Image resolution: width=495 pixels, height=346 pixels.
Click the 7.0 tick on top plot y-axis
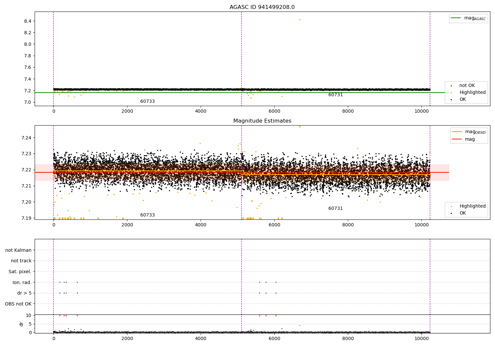click(28, 102)
